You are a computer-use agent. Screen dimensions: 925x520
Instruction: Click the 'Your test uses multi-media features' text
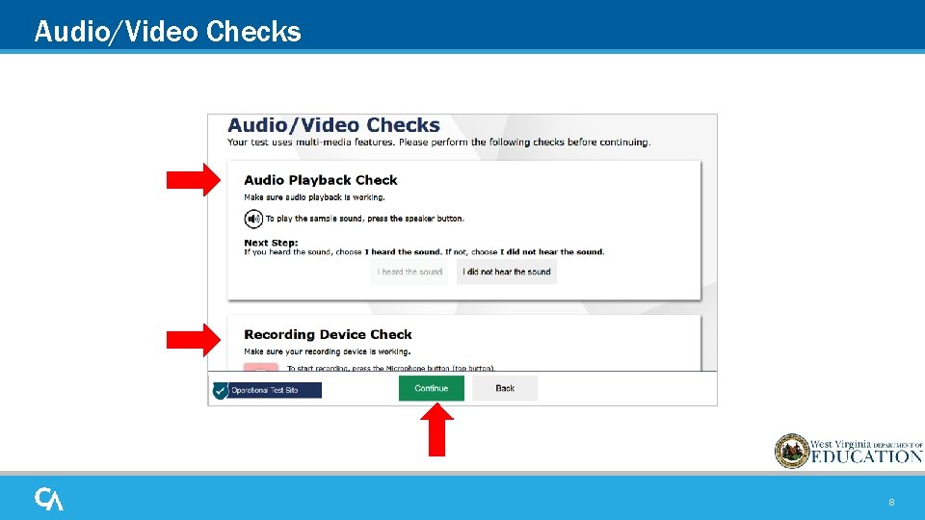click(439, 143)
